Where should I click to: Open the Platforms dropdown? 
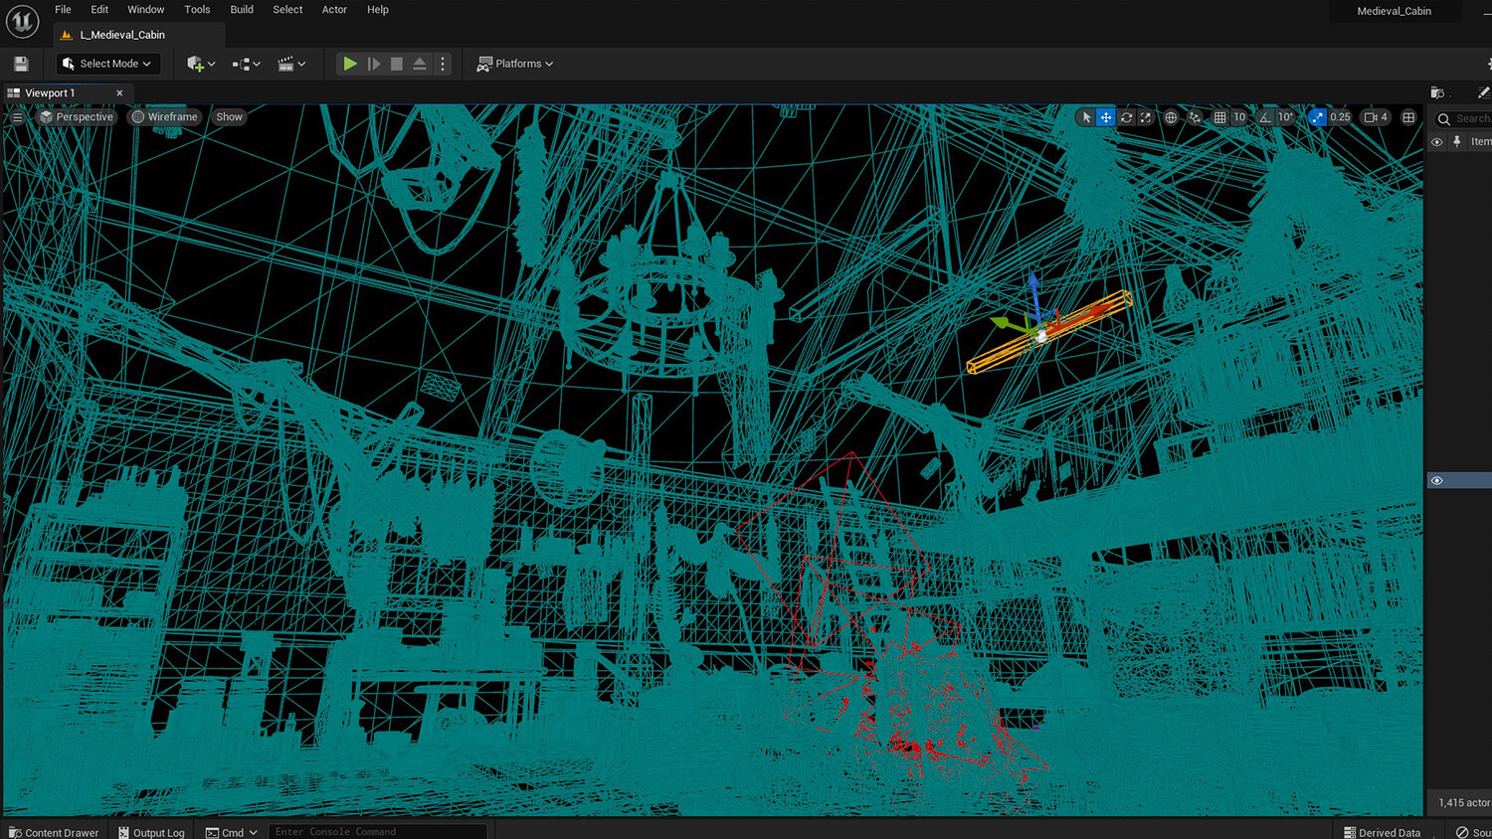[x=515, y=64]
